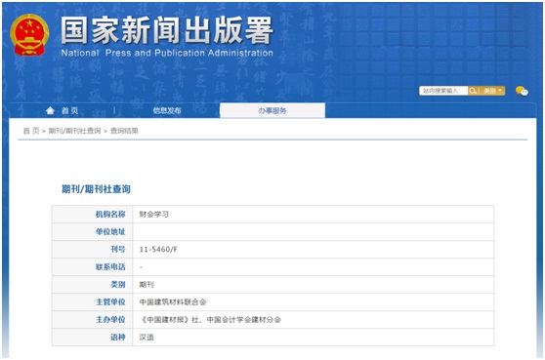Click the 联系电话 row label
Image resolution: width=545 pixels, height=360 pixels.
pyautogui.click(x=110, y=267)
